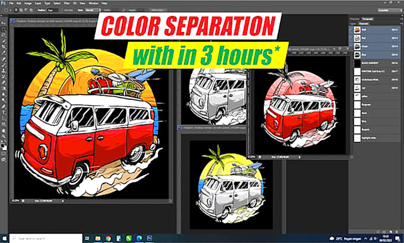This screenshot has height=243, width=404.
Task: Select the Eyedropper tool
Action: (x=4, y=53)
